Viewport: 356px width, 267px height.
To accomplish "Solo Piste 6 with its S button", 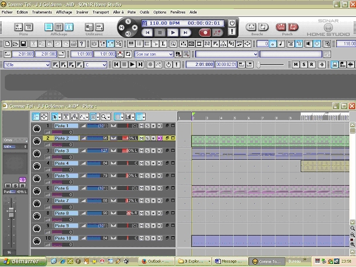I will click(147, 188).
